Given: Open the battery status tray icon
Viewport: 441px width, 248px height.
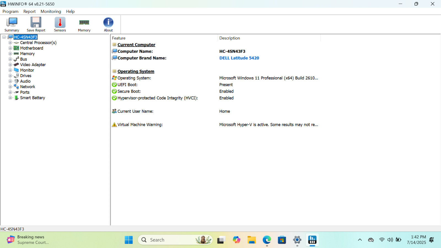Looking at the screenshot, I should click(398, 240).
